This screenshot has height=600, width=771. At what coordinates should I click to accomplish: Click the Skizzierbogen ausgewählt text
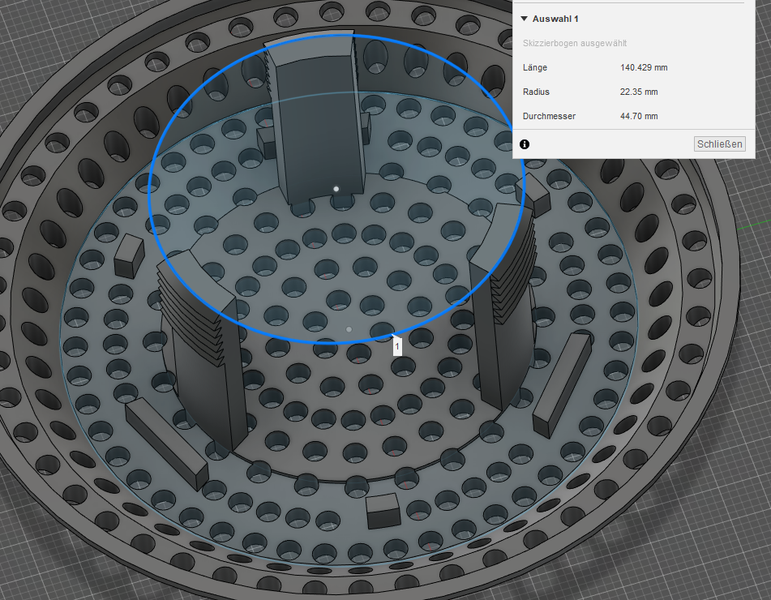[574, 43]
